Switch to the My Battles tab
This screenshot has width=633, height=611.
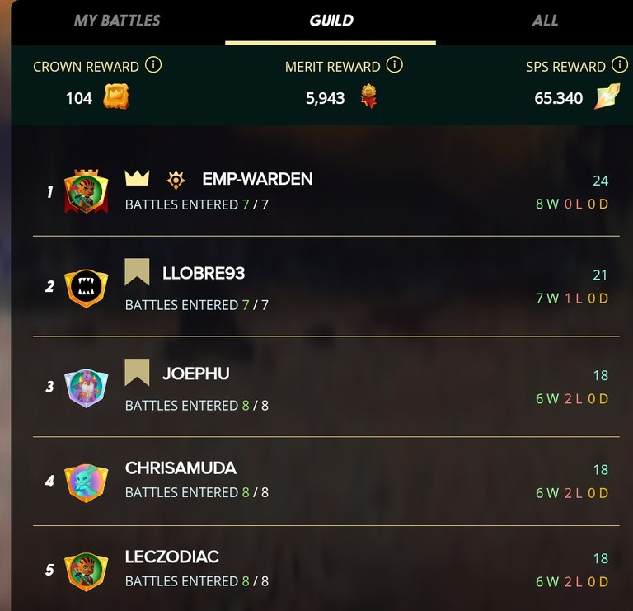(x=118, y=21)
